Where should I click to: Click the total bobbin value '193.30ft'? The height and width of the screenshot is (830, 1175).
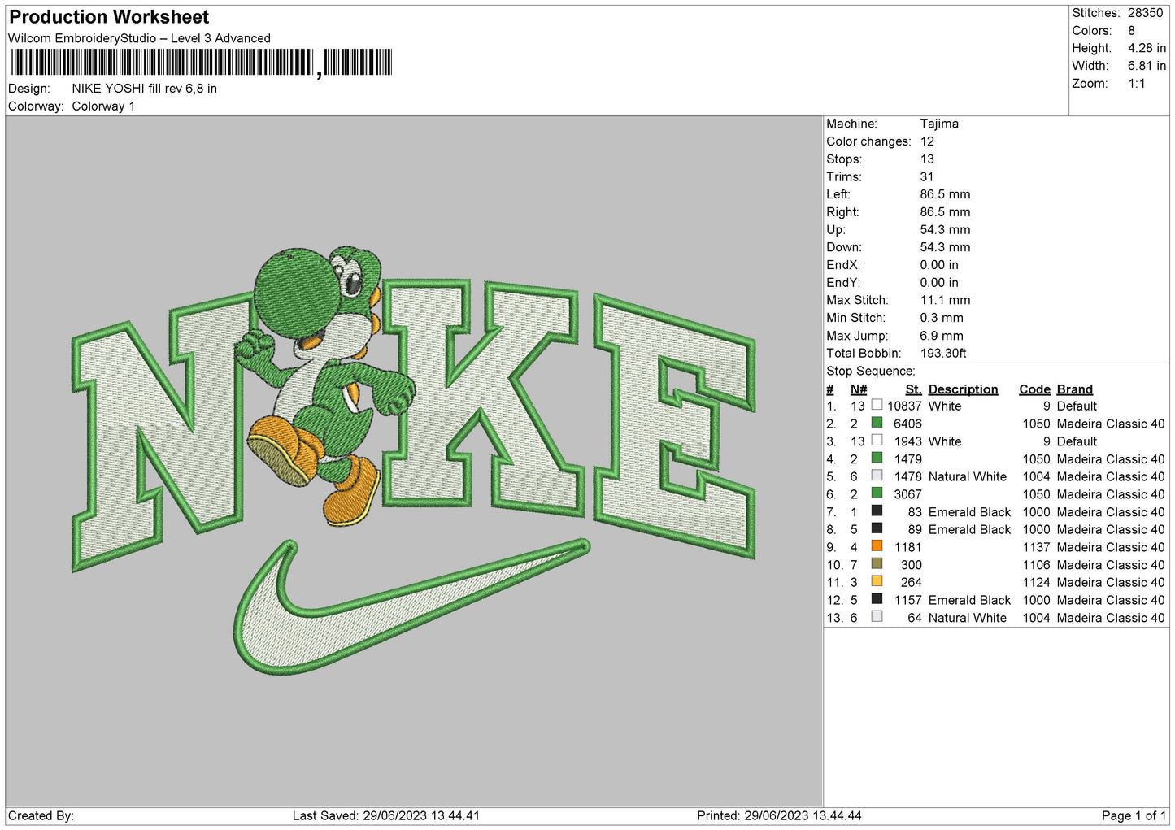[x=943, y=354]
